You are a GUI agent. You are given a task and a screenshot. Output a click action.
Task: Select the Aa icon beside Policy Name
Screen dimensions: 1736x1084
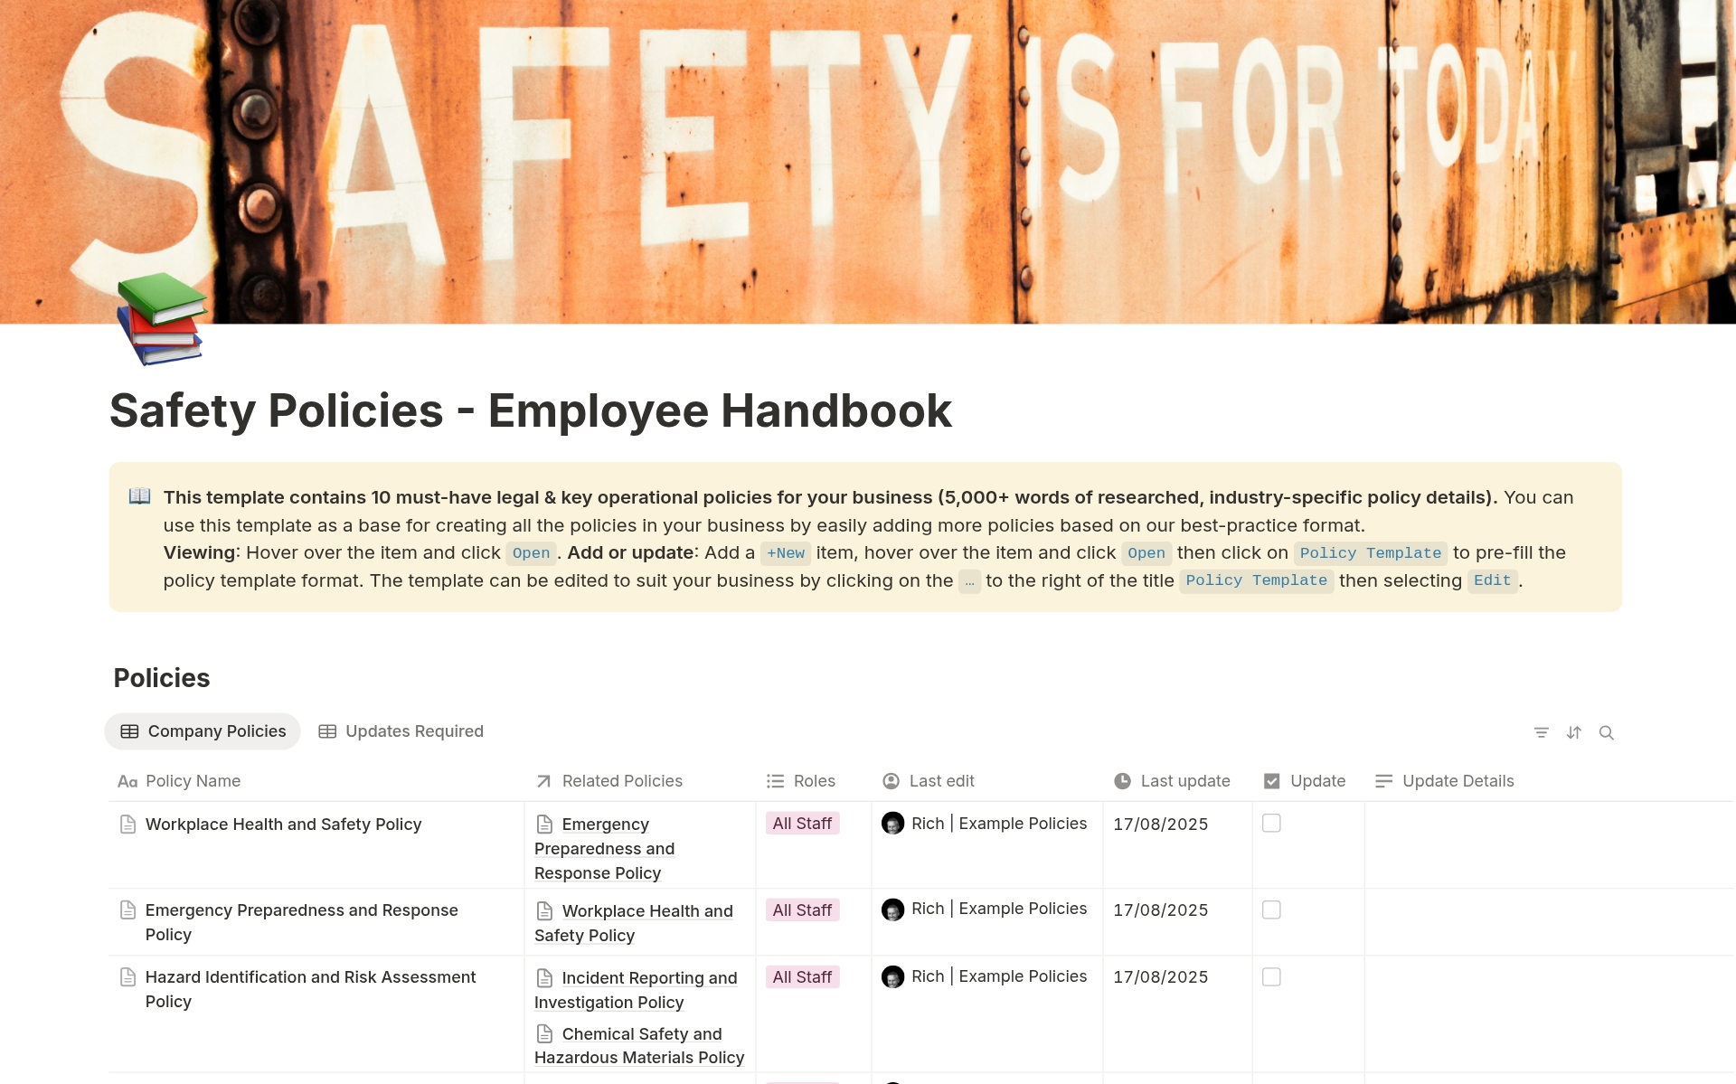coord(127,781)
